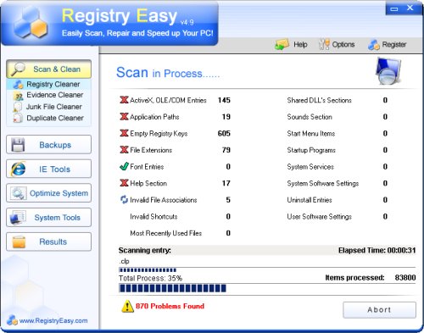424x333 pixels.
Task: Click the Register cubes icon
Action: pyautogui.click(x=374, y=45)
